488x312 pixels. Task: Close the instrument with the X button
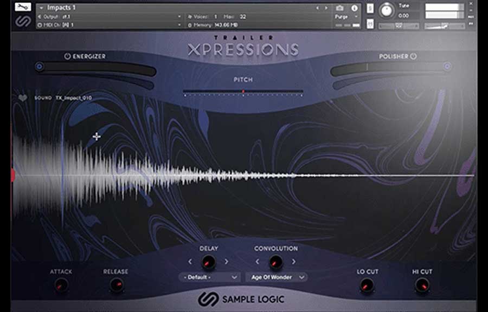click(x=471, y=4)
